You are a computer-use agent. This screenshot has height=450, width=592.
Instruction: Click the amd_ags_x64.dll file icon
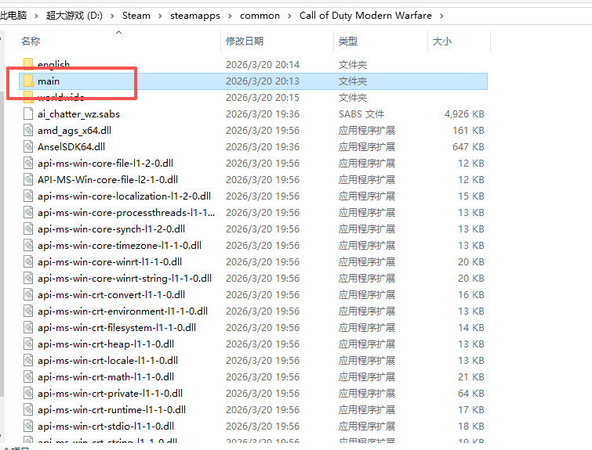click(28, 130)
